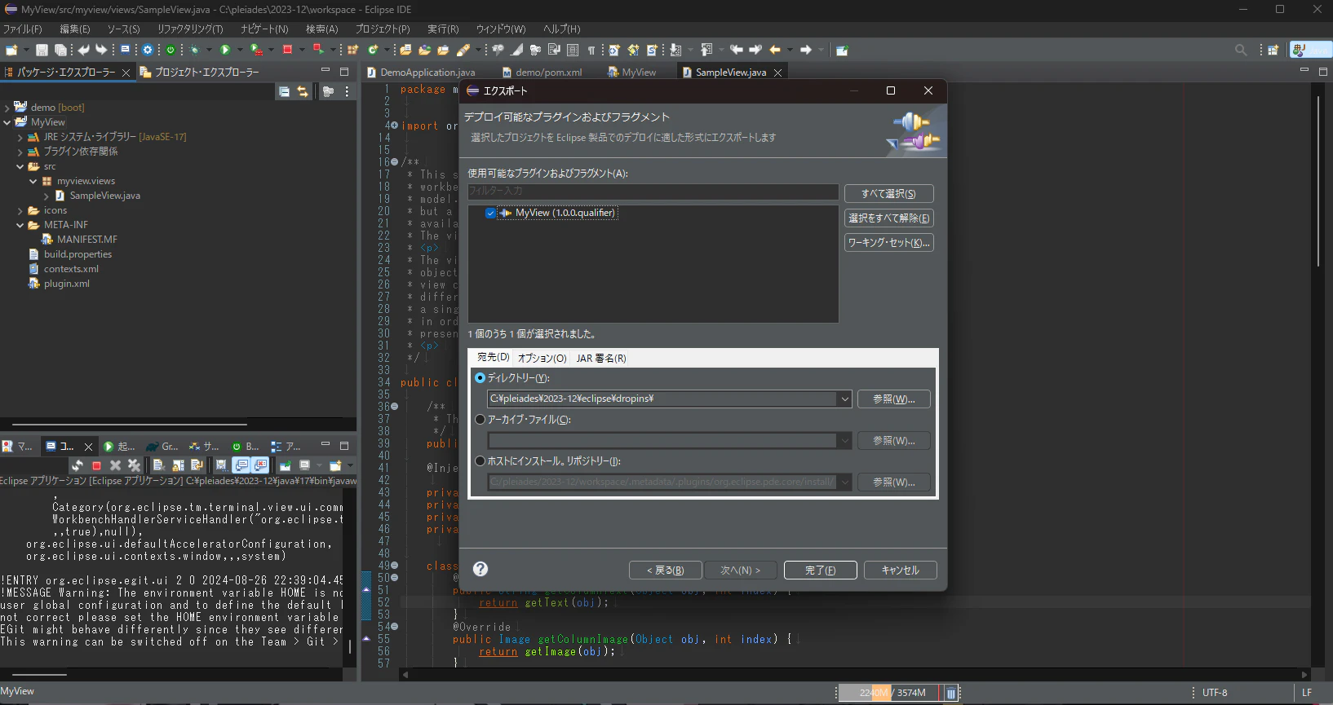
Task: Select the アーカイブ・ファイル radio button
Action: (x=480, y=419)
